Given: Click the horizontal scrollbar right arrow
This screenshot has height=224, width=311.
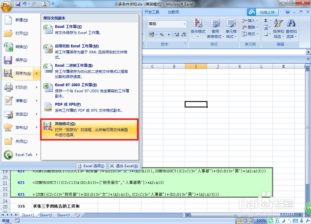Looking at the screenshot, I should coord(300,215).
